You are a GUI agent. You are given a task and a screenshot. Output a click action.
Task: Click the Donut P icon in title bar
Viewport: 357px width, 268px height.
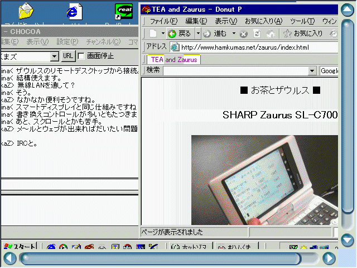pos(146,9)
